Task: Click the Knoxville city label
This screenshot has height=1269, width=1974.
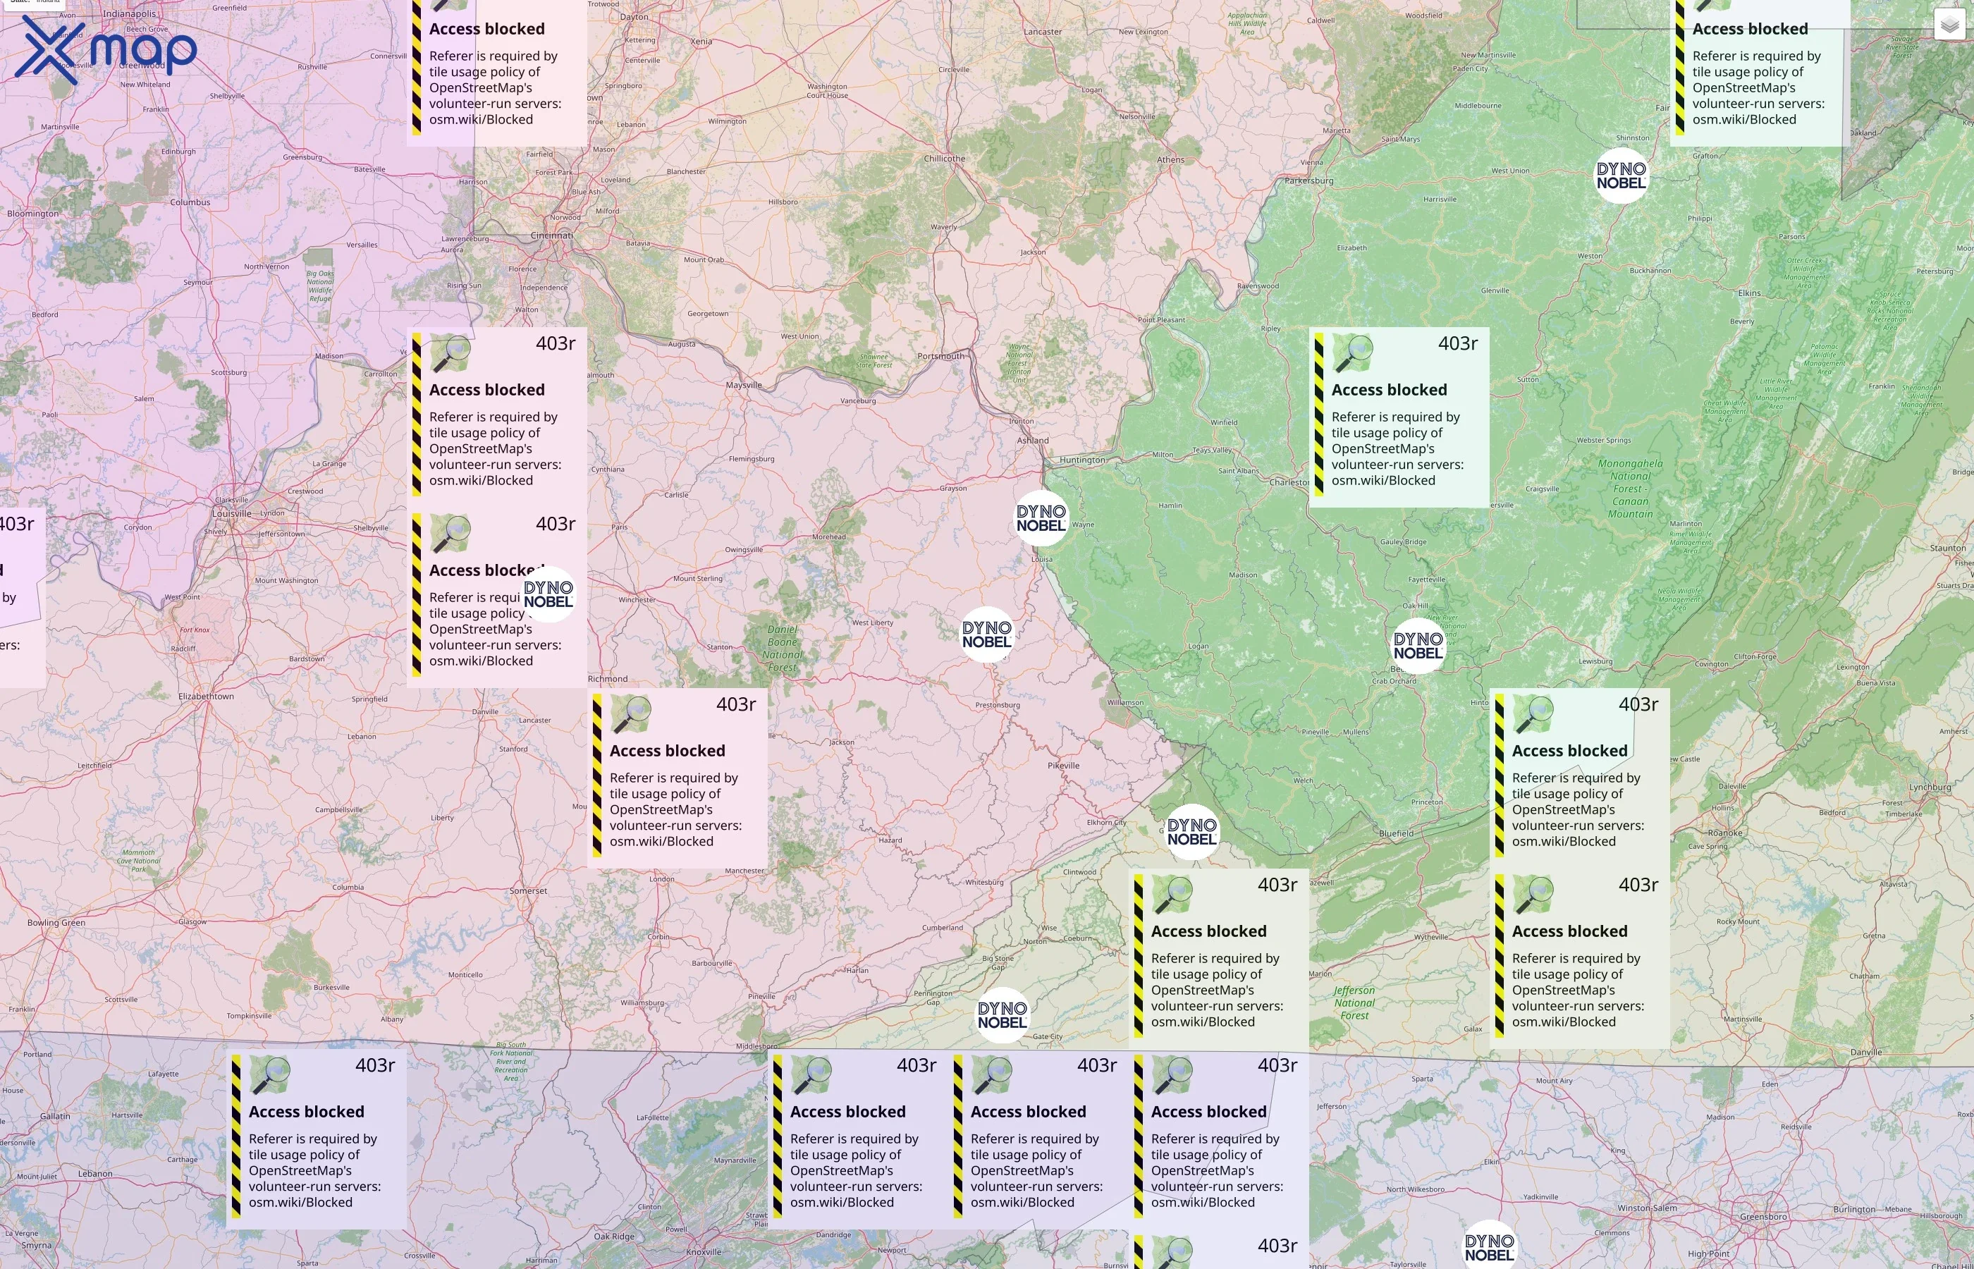Action: click(704, 1251)
